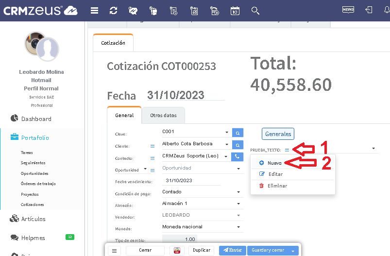This screenshot has width=390, height=256.
Task: Go to Cotizaciones under Portafolio
Action: pos(33,205)
